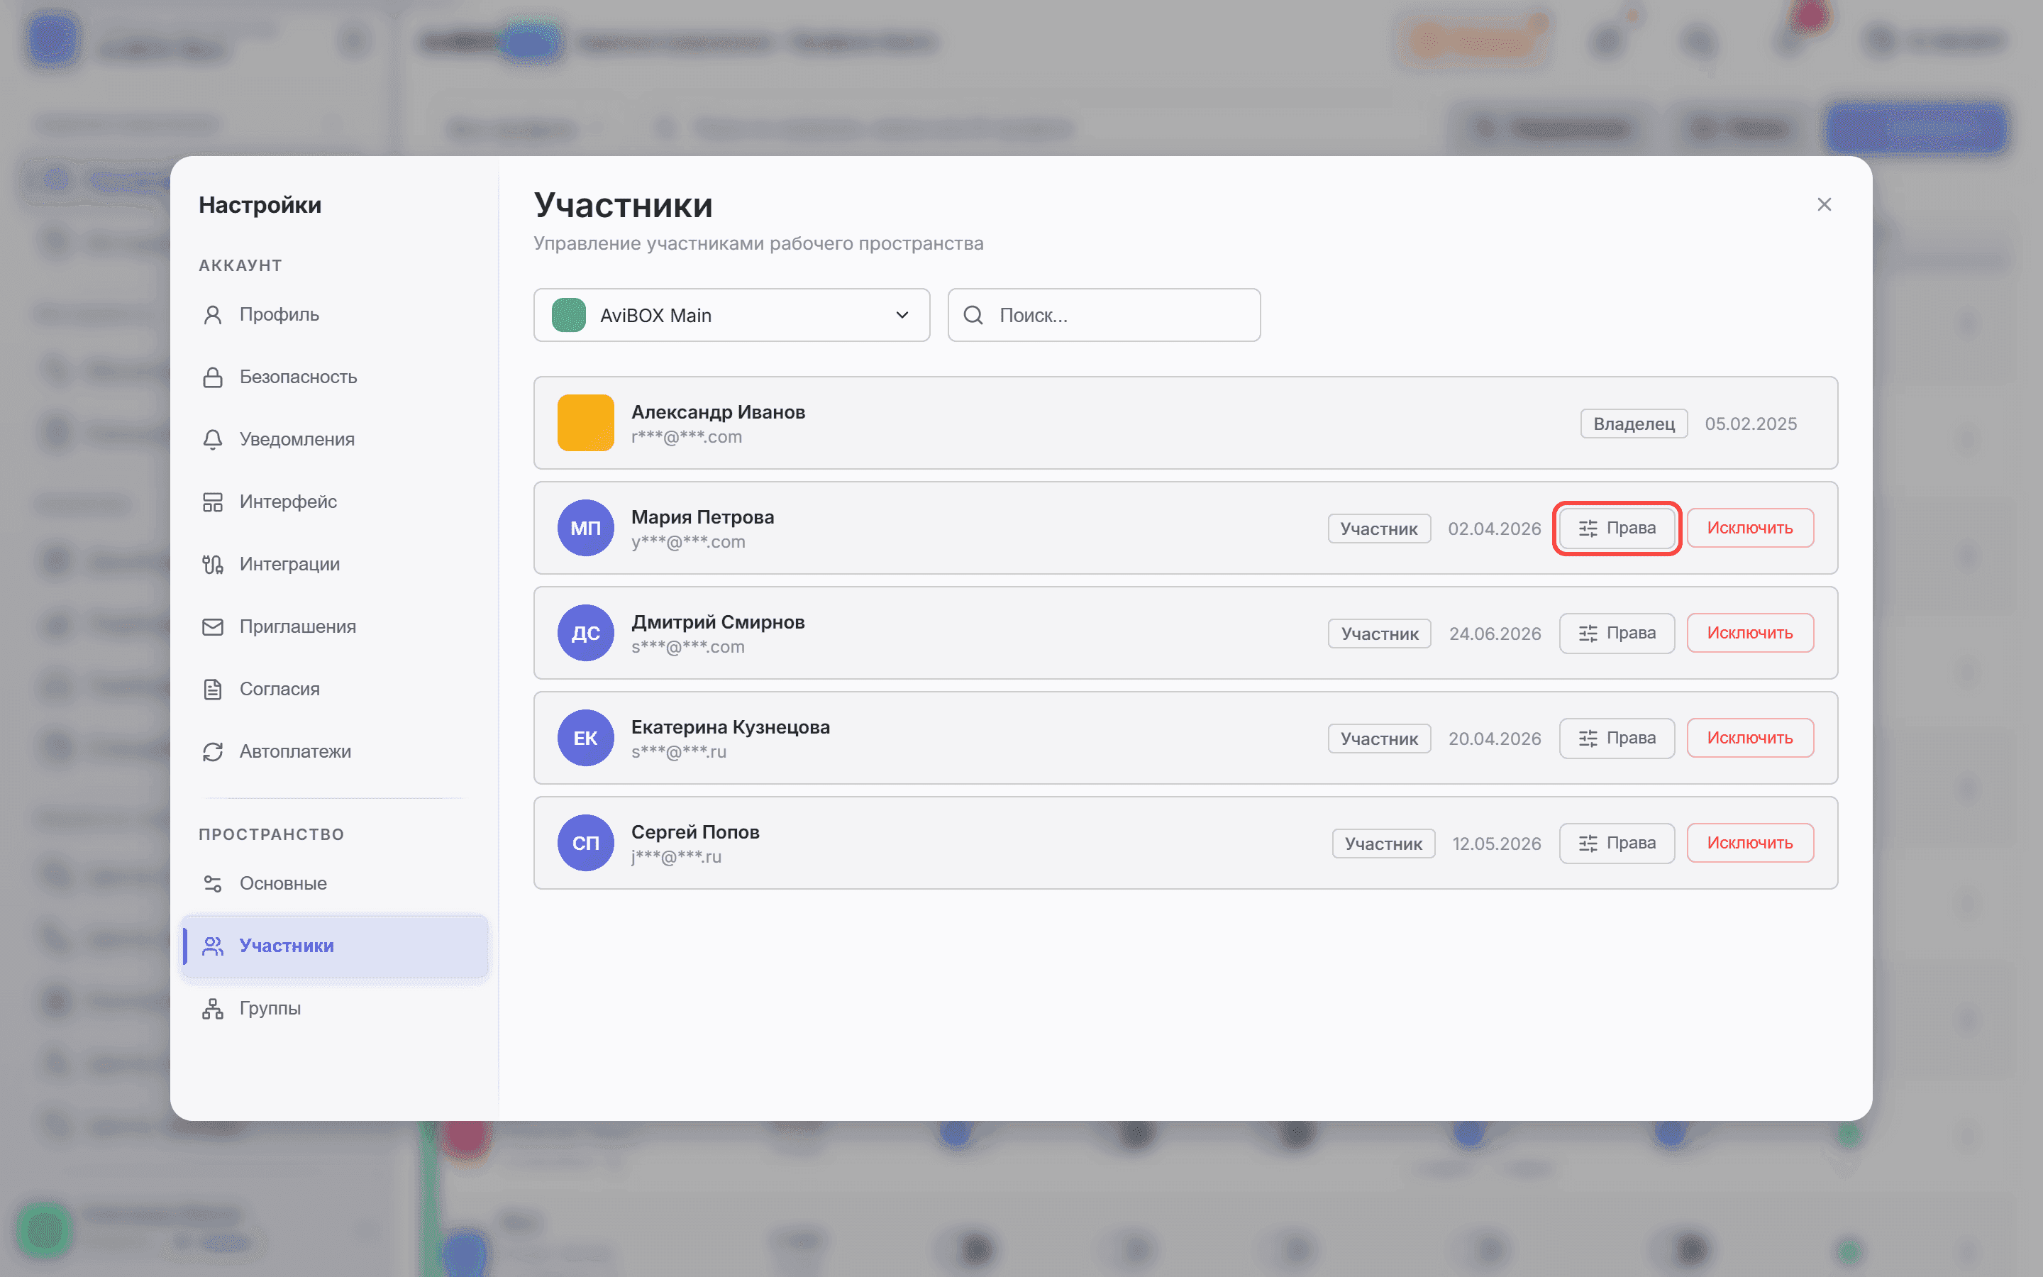The width and height of the screenshot is (2043, 1277).
Task: Open Права for Екатерина Кузнецова
Action: (1617, 738)
